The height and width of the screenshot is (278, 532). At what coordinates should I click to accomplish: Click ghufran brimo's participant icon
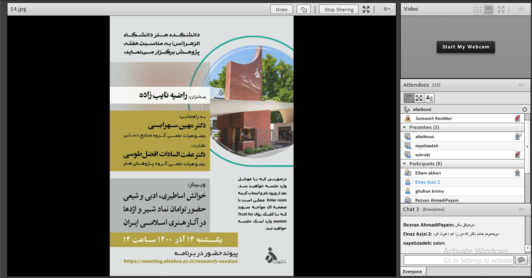click(x=408, y=191)
